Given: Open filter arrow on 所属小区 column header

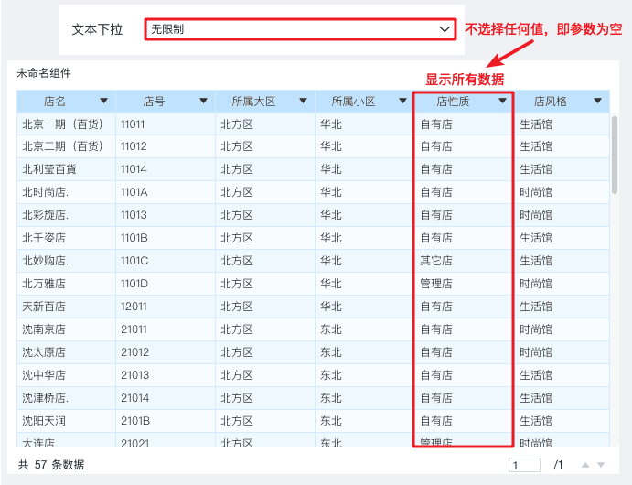Looking at the screenshot, I should pyautogui.click(x=402, y=101).
